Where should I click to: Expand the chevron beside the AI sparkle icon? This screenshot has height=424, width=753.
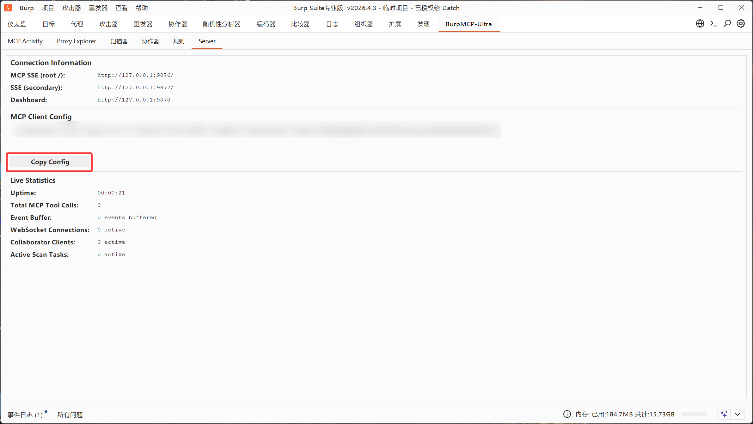pos(738,414)
